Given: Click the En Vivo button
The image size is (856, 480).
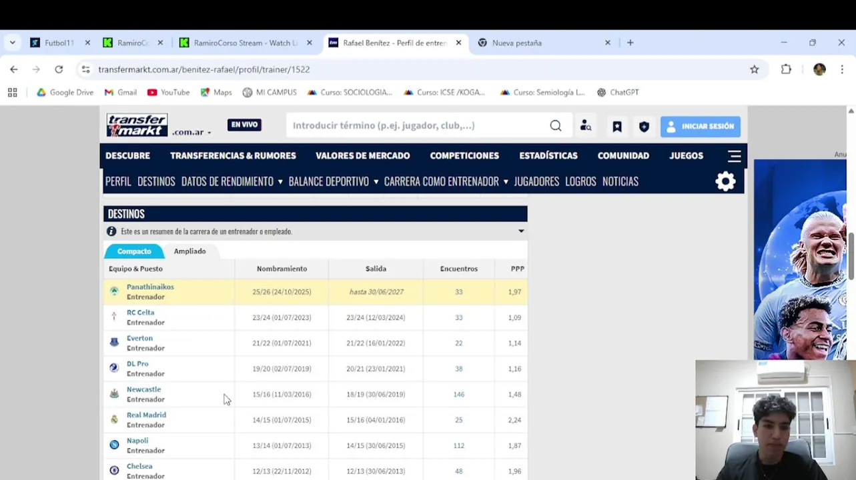Looking at the screenshot, I should (244, 125).
